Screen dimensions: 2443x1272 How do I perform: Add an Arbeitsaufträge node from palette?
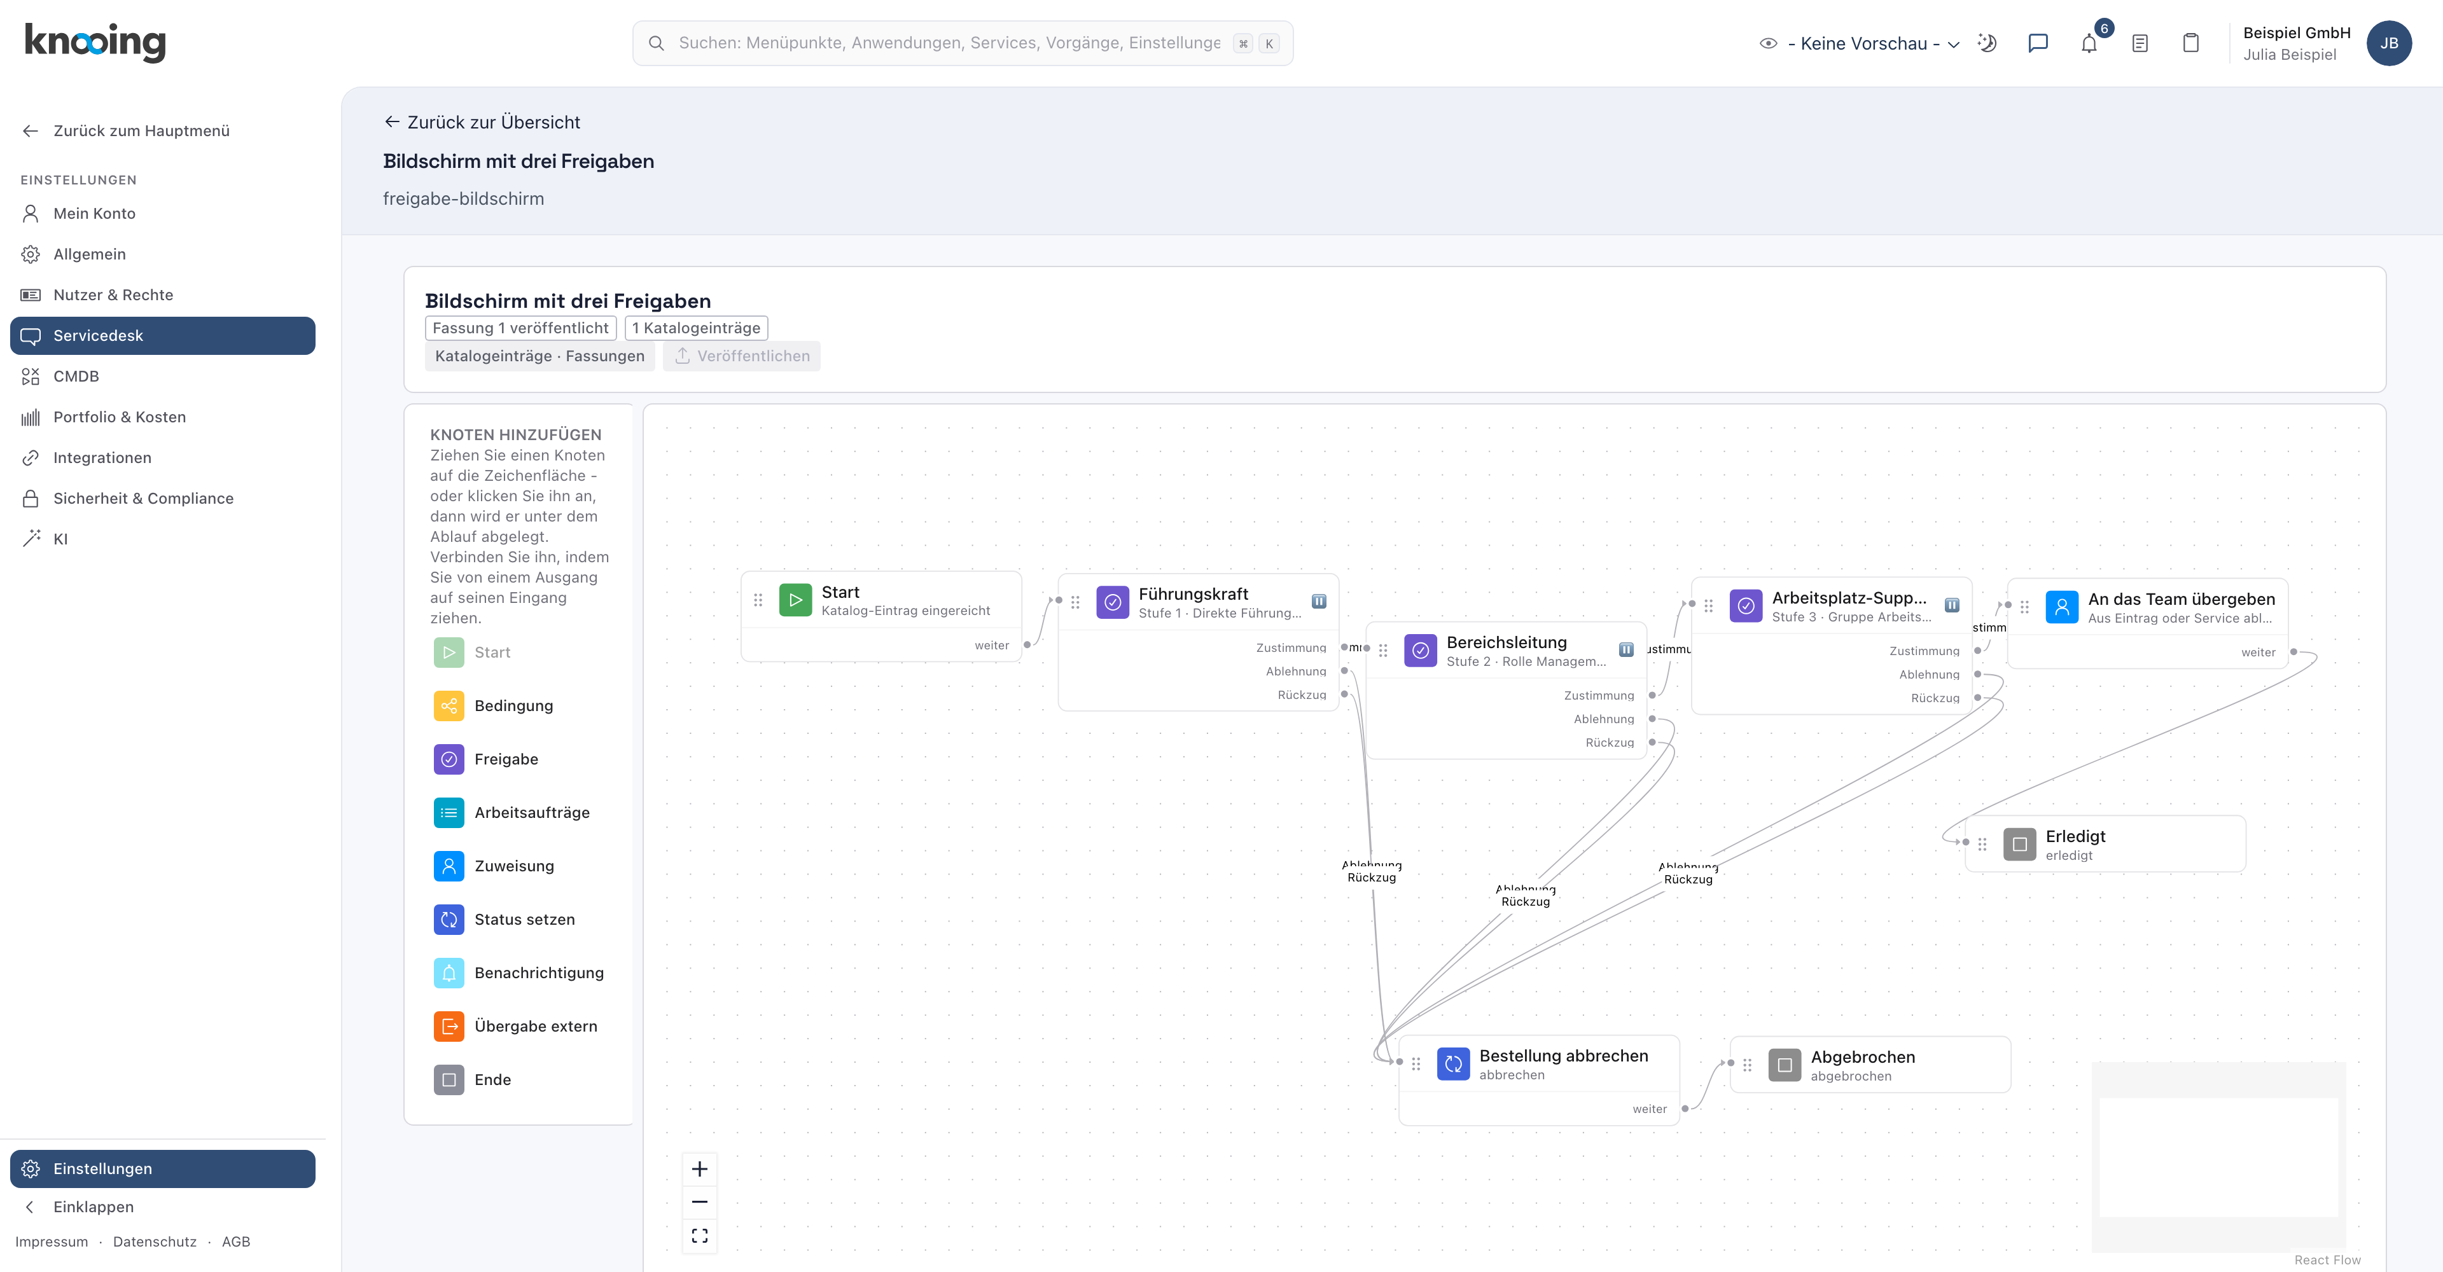click(519, 812)
